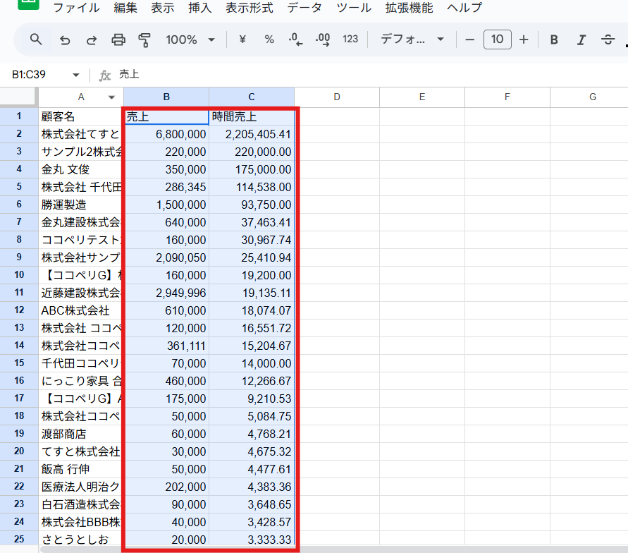This screenshot has width=628, height=553.
Task: Open the font family dropdown
Action: click(412, 39)
